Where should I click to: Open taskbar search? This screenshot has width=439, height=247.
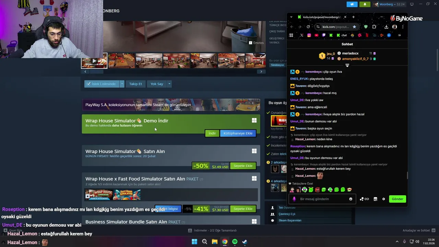pyautogui.click(x=204, y=242)
